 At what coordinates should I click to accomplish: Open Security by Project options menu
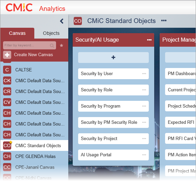pos(144,139)
